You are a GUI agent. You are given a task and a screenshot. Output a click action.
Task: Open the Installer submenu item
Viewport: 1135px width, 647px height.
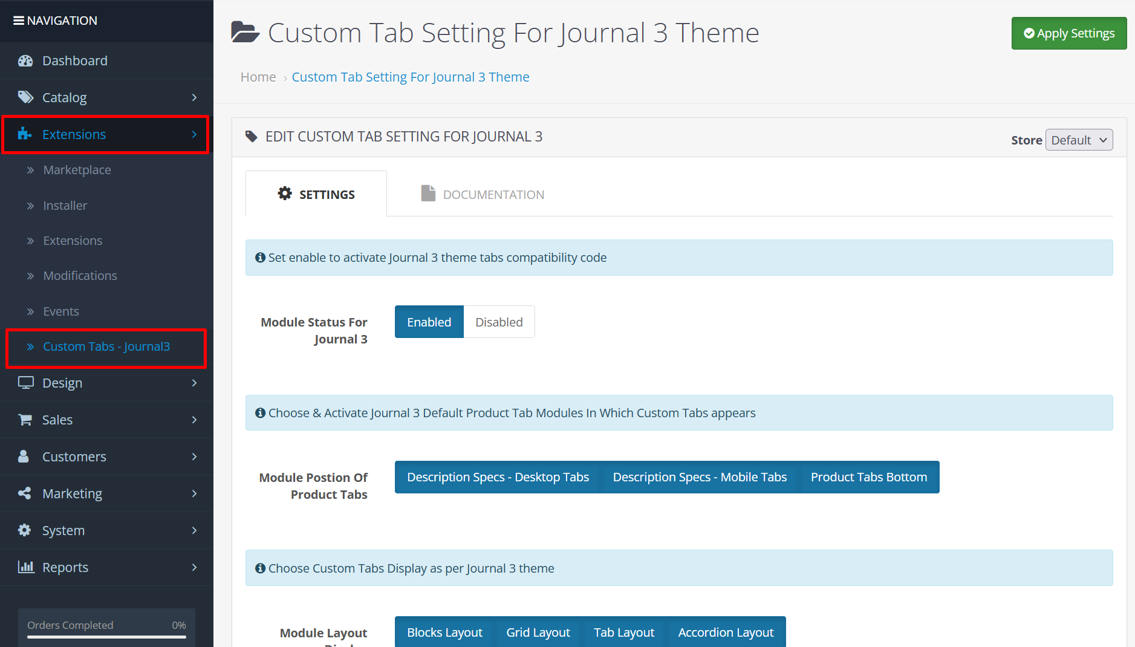point(106,206)
